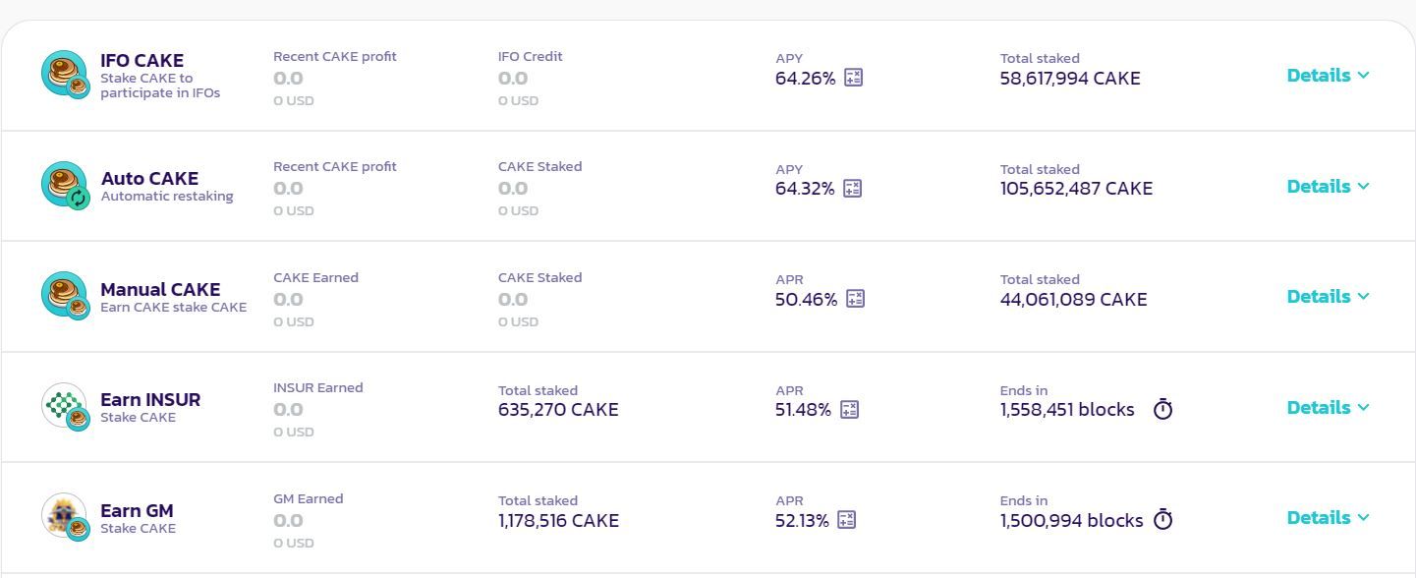The image size is (1416, 578).
Task: Open ROI calculator for Manual CAKE pool
Action: pyautogui.click(x=855, y=299)
